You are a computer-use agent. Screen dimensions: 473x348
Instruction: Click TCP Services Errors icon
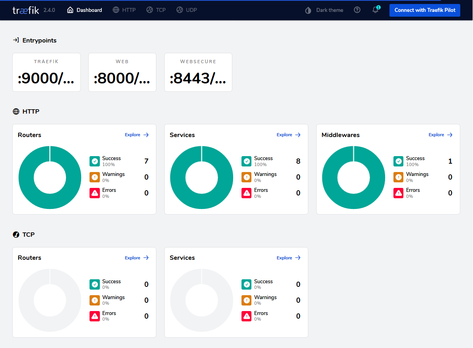[x=247, y=316]
